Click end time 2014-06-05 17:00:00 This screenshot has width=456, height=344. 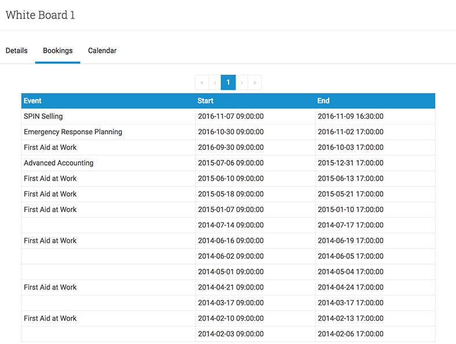(351, 256)
